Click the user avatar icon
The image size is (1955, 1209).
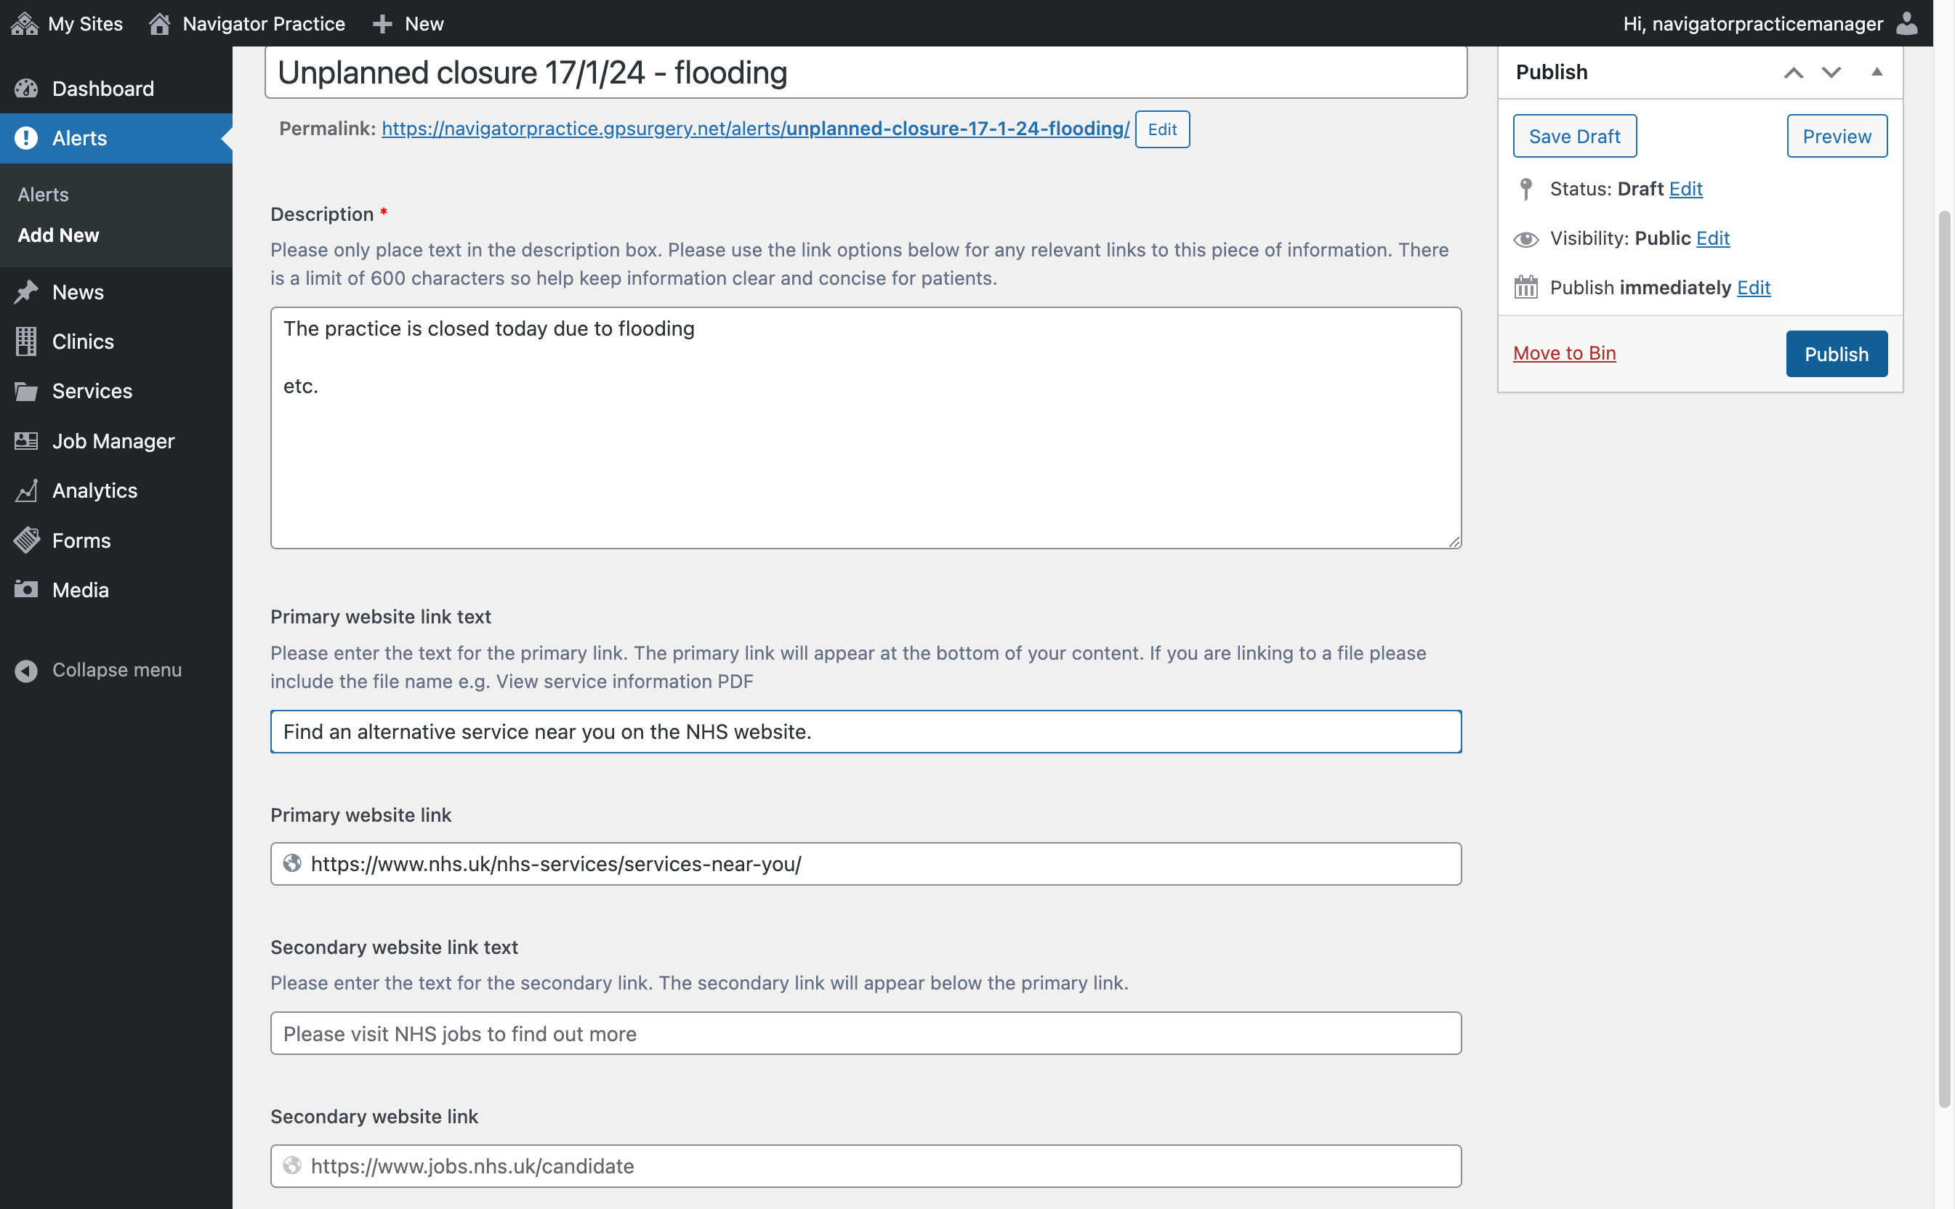pos(1907,23)
